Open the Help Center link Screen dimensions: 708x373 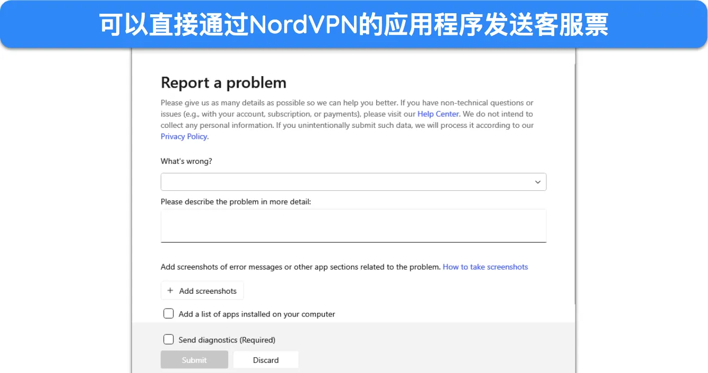438,114
